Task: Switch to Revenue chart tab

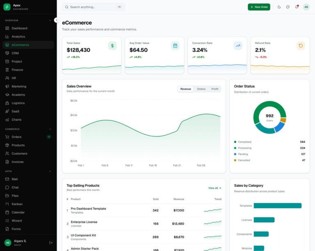Action: (x=186, y=89)
